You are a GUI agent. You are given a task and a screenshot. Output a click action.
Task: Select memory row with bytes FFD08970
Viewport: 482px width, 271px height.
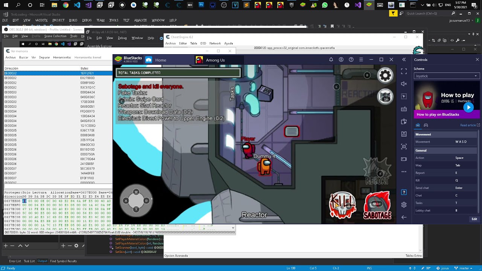[x=58, y=111]
